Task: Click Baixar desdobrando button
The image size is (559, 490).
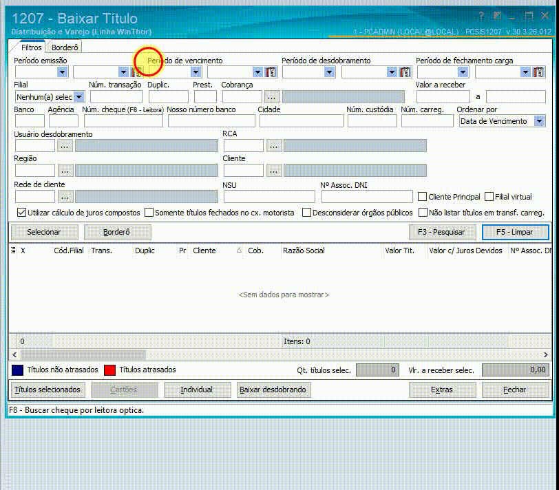Action: coord(273,390)
